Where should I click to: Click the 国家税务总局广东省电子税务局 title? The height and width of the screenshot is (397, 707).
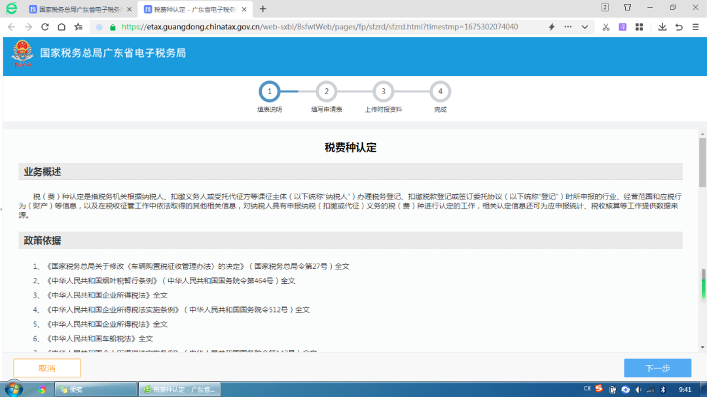pyautogui.click(x=113, y=53)
